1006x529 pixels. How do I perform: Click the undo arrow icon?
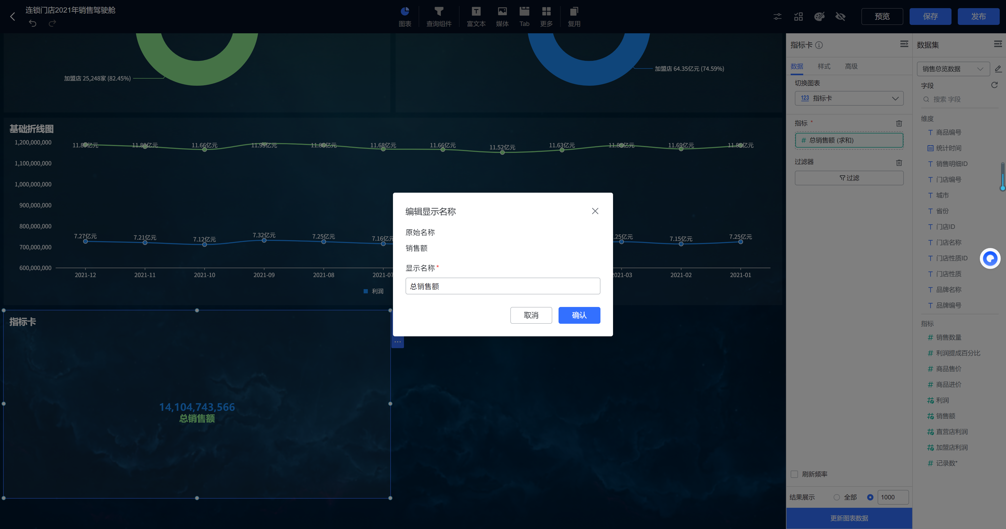pyautogui.click(x=32, y=23)
